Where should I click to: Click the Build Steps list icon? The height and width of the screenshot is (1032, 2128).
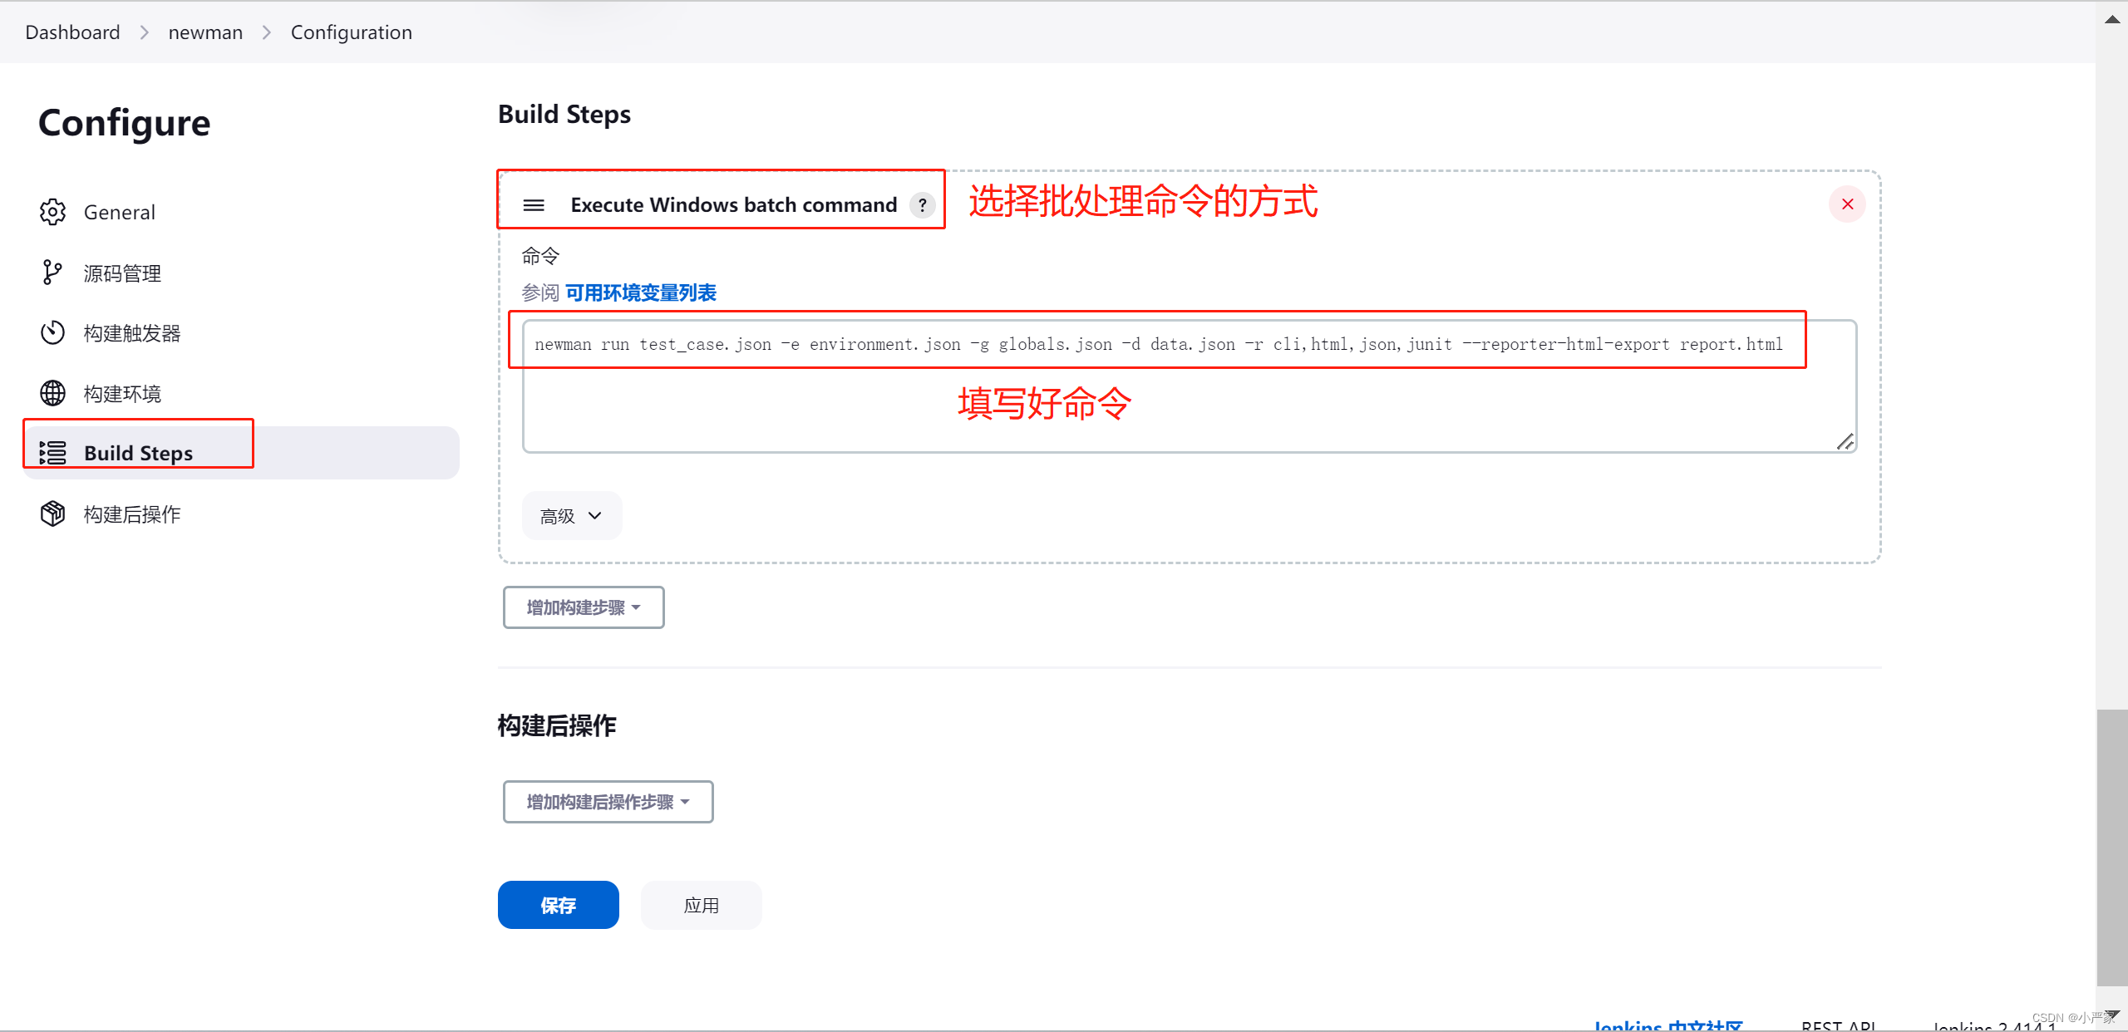(54, 451)
